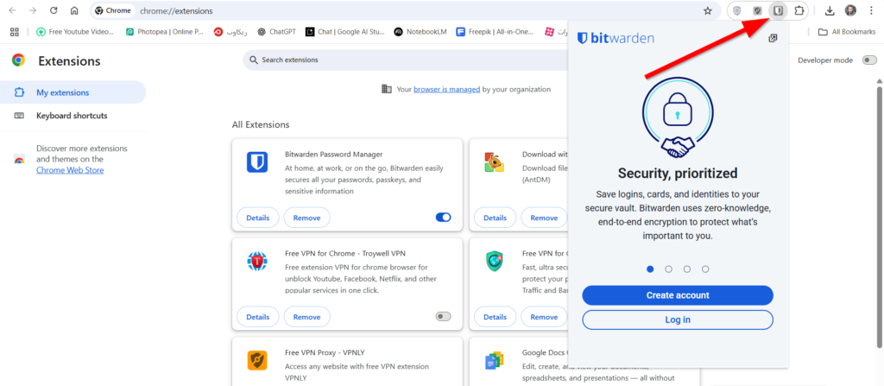Bookmark this page with the star icon
This screenshot has height=386, width=884.
pos(708,10)
